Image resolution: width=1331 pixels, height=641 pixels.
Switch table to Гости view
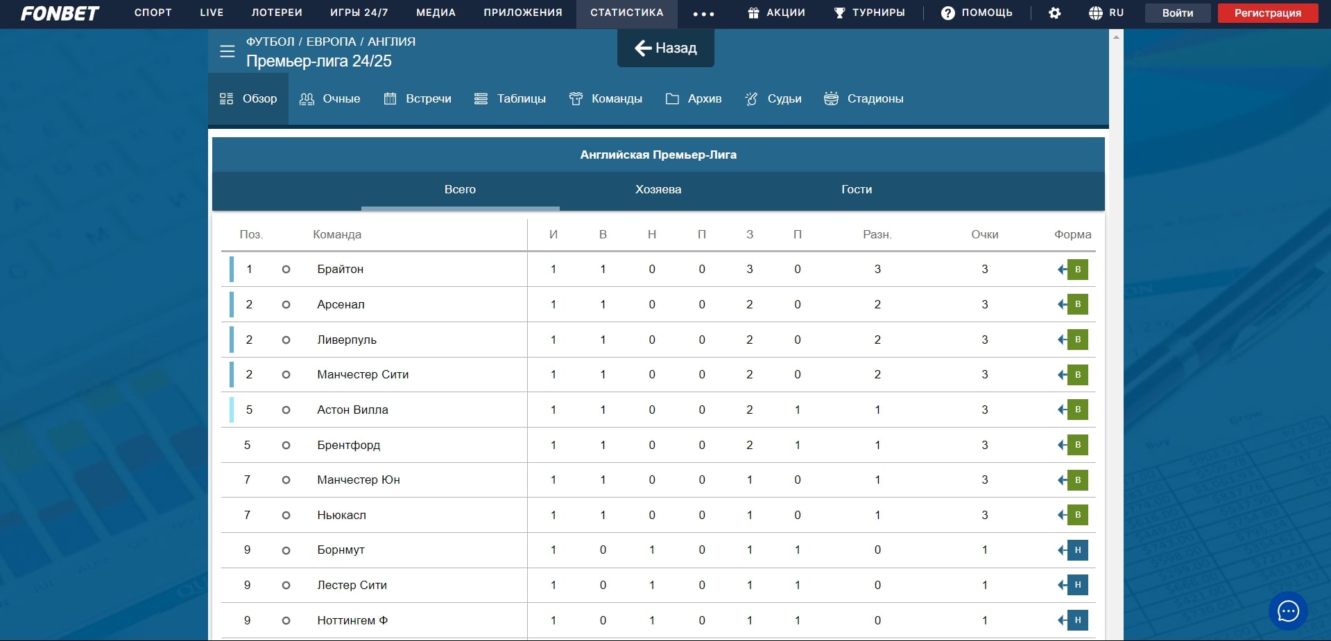[857, 190]
